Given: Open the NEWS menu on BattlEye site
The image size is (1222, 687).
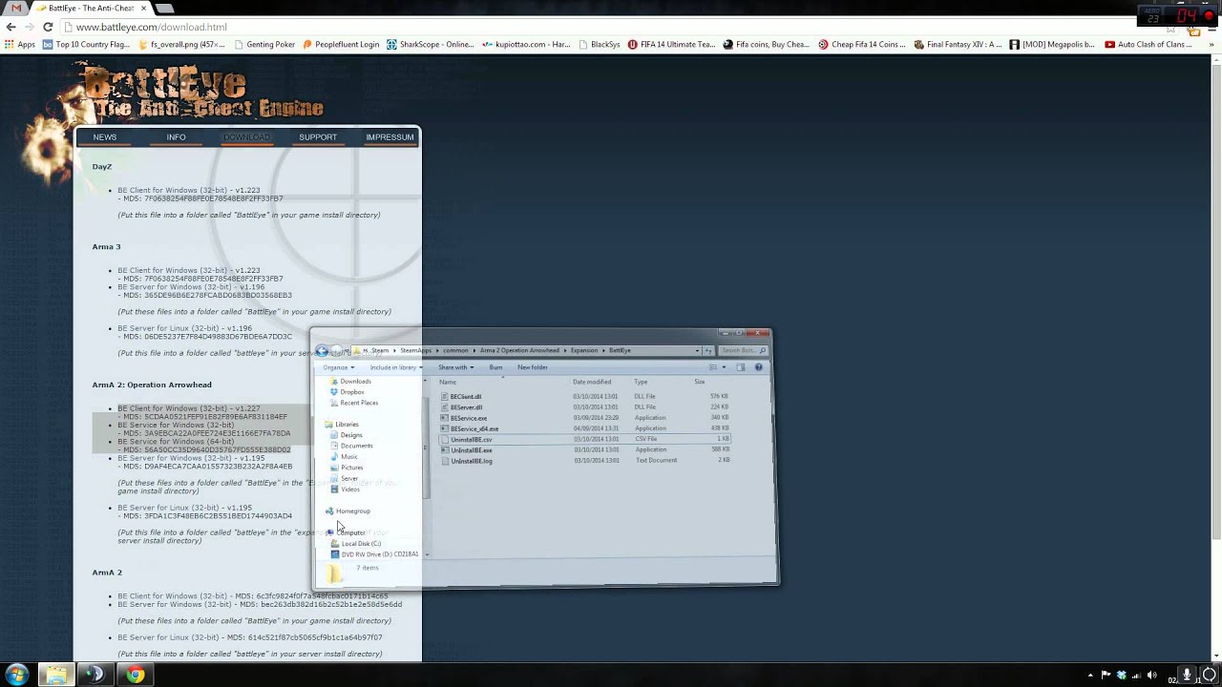Looking at the screenshot, I should coord(105,137).
